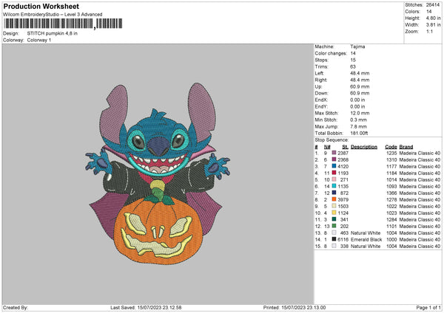Click the machine value 'Tajima'

coord(357,47)
